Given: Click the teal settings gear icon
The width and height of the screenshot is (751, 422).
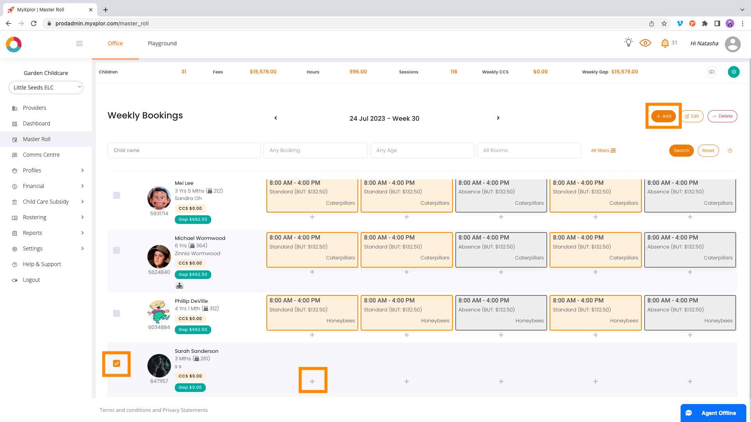Looking at the screenshot, I should coord(734,72).
